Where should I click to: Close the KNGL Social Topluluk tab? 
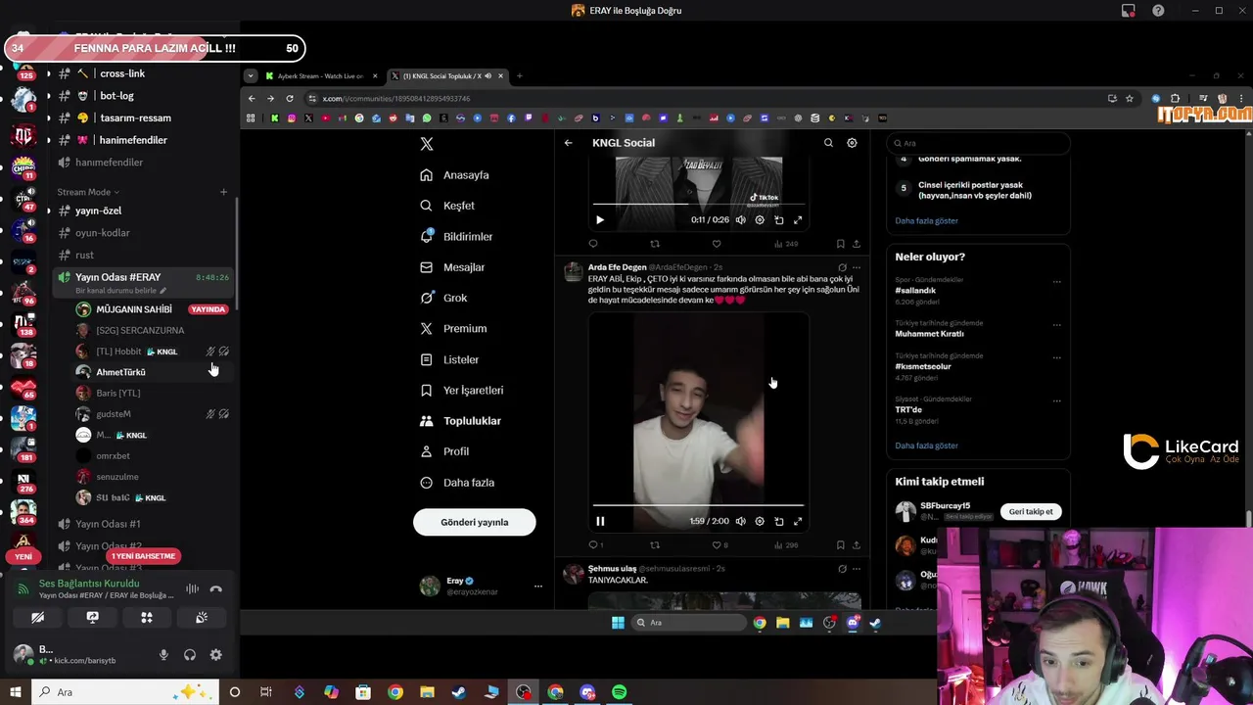(x=500, y=76)
